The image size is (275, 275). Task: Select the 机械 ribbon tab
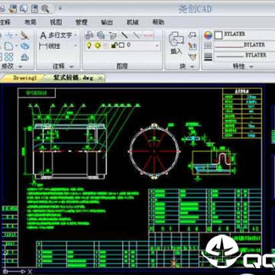click(132, 22)
